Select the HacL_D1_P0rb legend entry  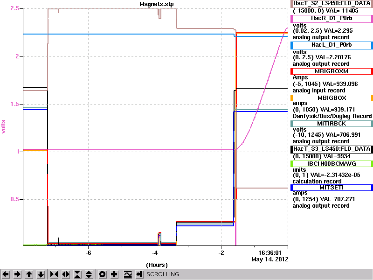pos(332,45)
